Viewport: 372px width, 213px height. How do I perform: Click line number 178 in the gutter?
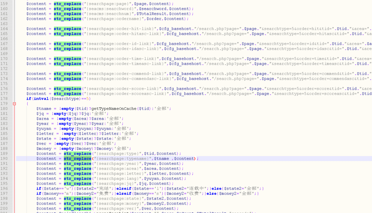4,99
